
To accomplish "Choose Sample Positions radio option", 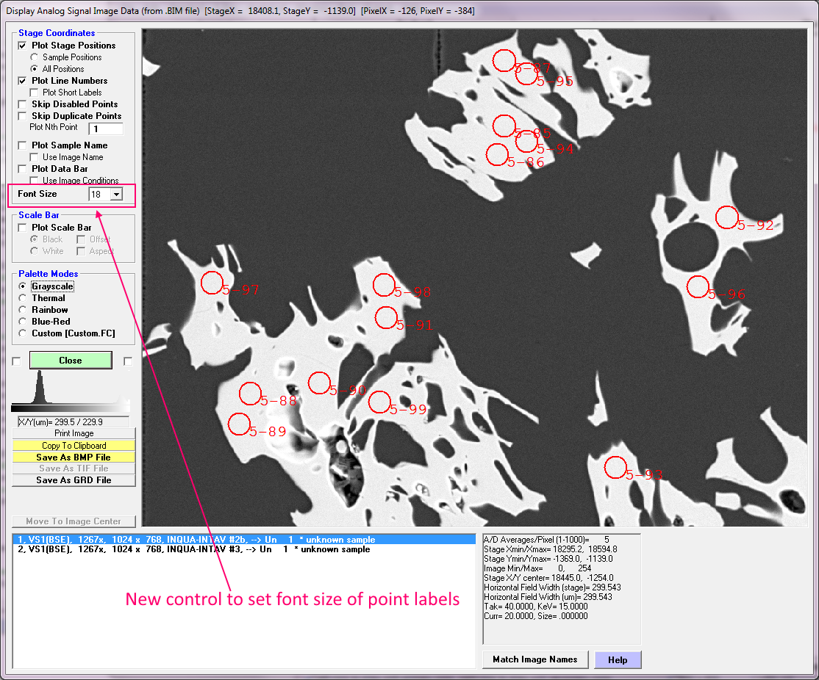I will [34, 57].
